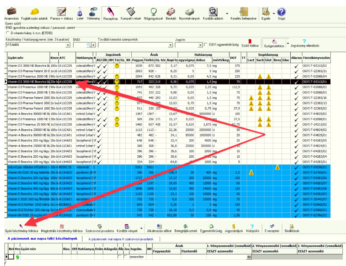Open Jogszabályok paragraph icon

tap(234, 226)
